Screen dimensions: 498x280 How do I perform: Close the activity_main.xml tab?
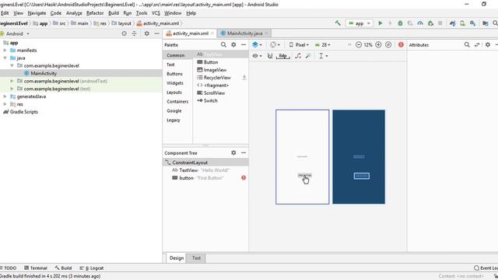[212, 33]
